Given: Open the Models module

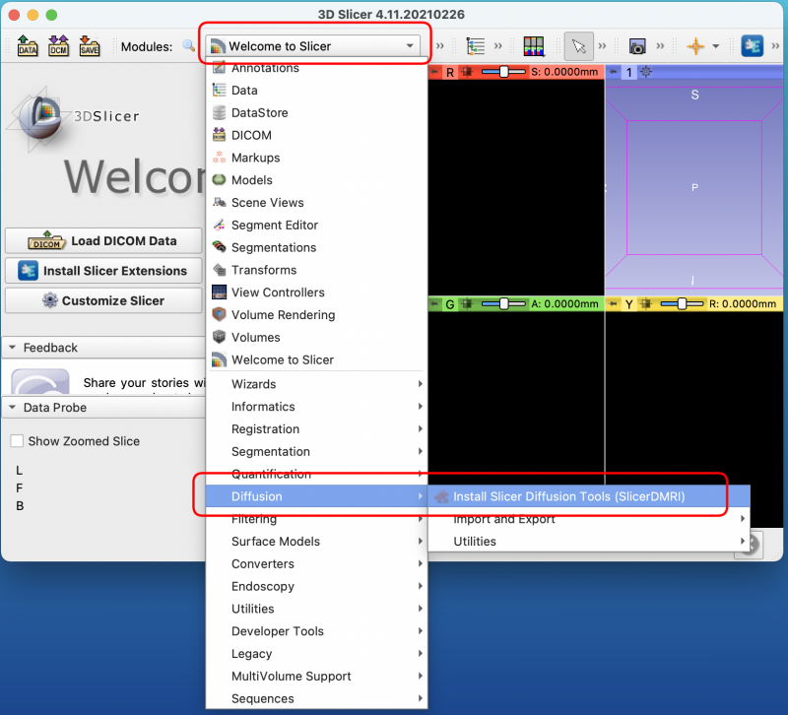Looking at the screenshot, I should pos(316,180).
